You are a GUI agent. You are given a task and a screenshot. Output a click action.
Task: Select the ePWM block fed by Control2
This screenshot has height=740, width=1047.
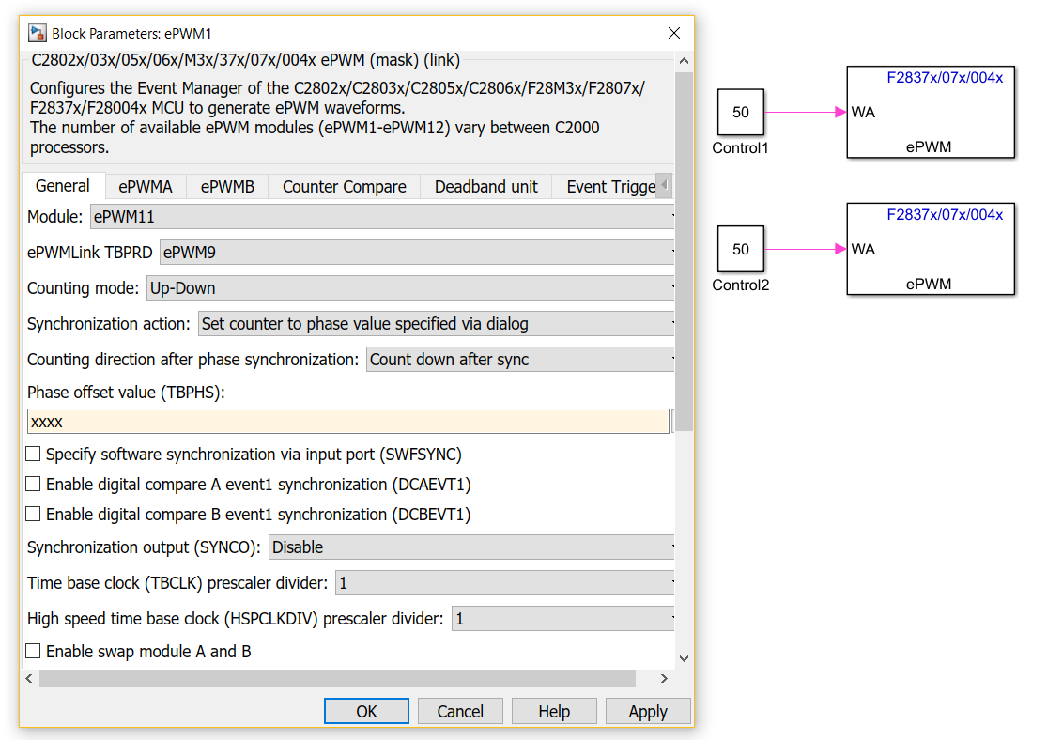tap(931, 249)
